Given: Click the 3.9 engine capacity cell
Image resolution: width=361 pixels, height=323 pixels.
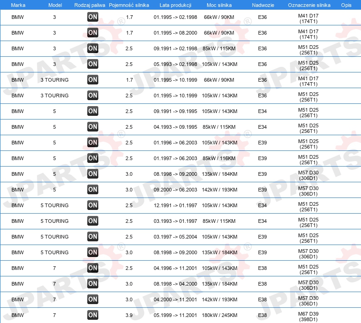Looking at the screenshot, I should point(129,315).
